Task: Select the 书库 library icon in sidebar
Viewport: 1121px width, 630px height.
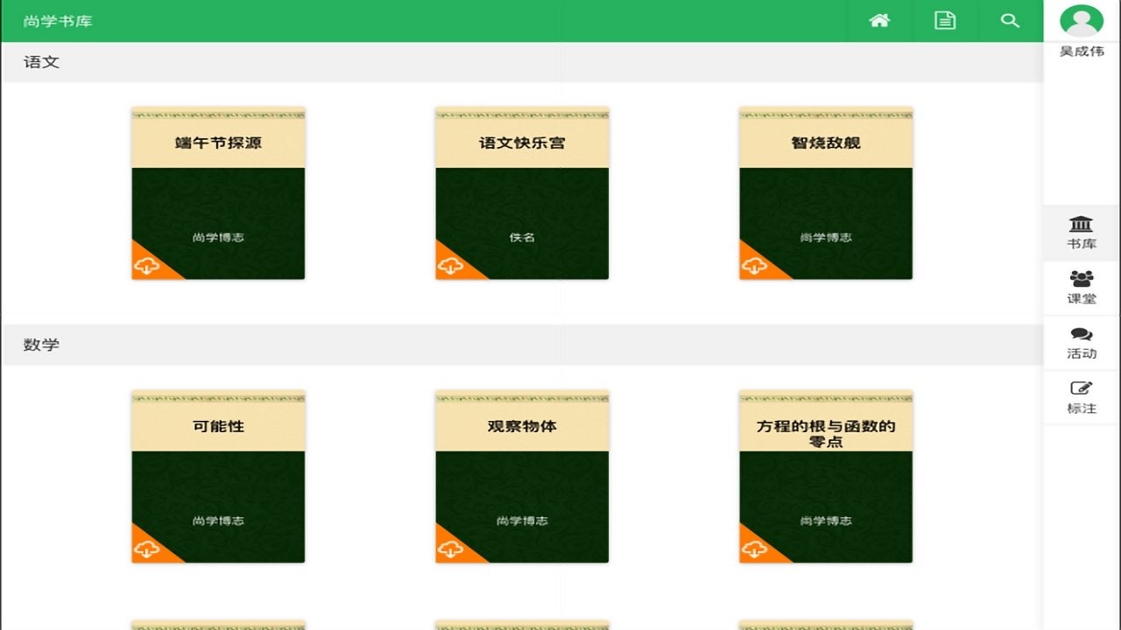Action: click(1082, 223)
